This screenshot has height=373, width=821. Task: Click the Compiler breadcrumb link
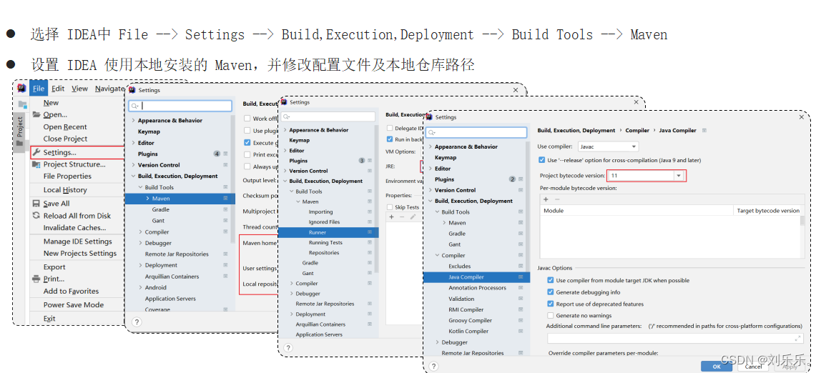637,130
